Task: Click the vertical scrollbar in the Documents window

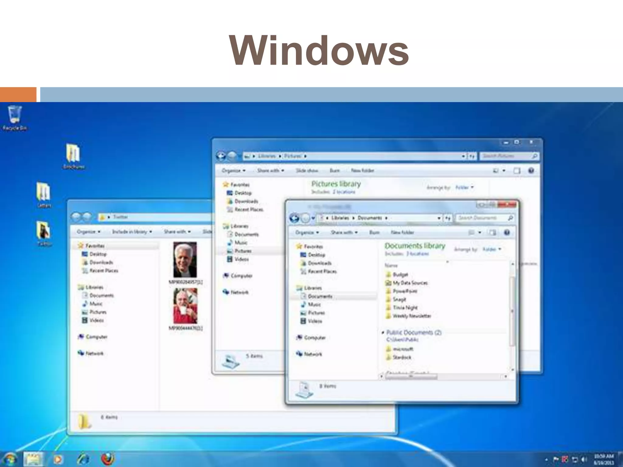Action: 513,311
